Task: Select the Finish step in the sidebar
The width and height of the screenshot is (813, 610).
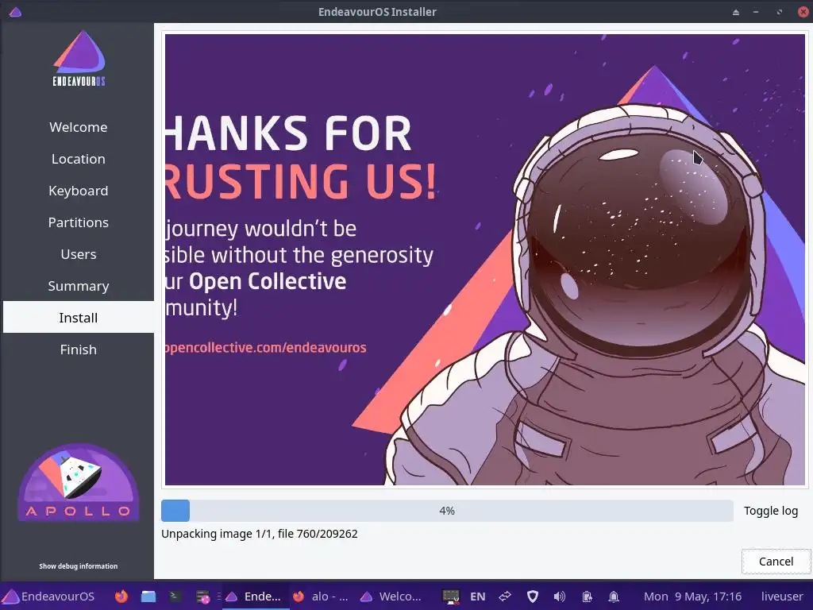Action: [x=79, y=349]
